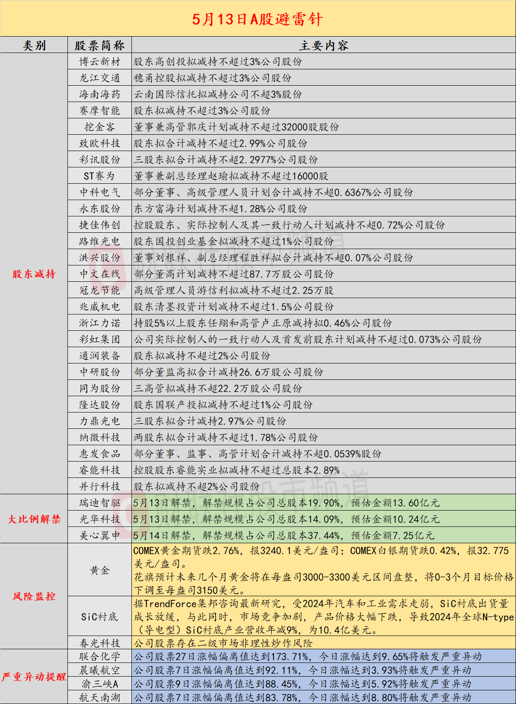
Task: Select stock name 中研股份
Action: [x=100, y=372]
